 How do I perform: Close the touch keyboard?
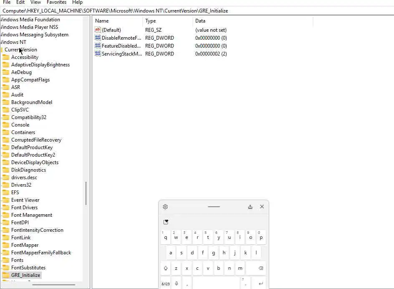click(262, 206)
